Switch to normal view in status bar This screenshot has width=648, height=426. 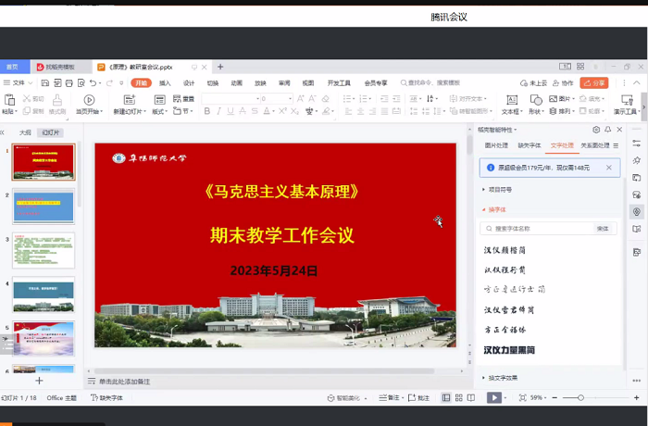tap(446, 397)
